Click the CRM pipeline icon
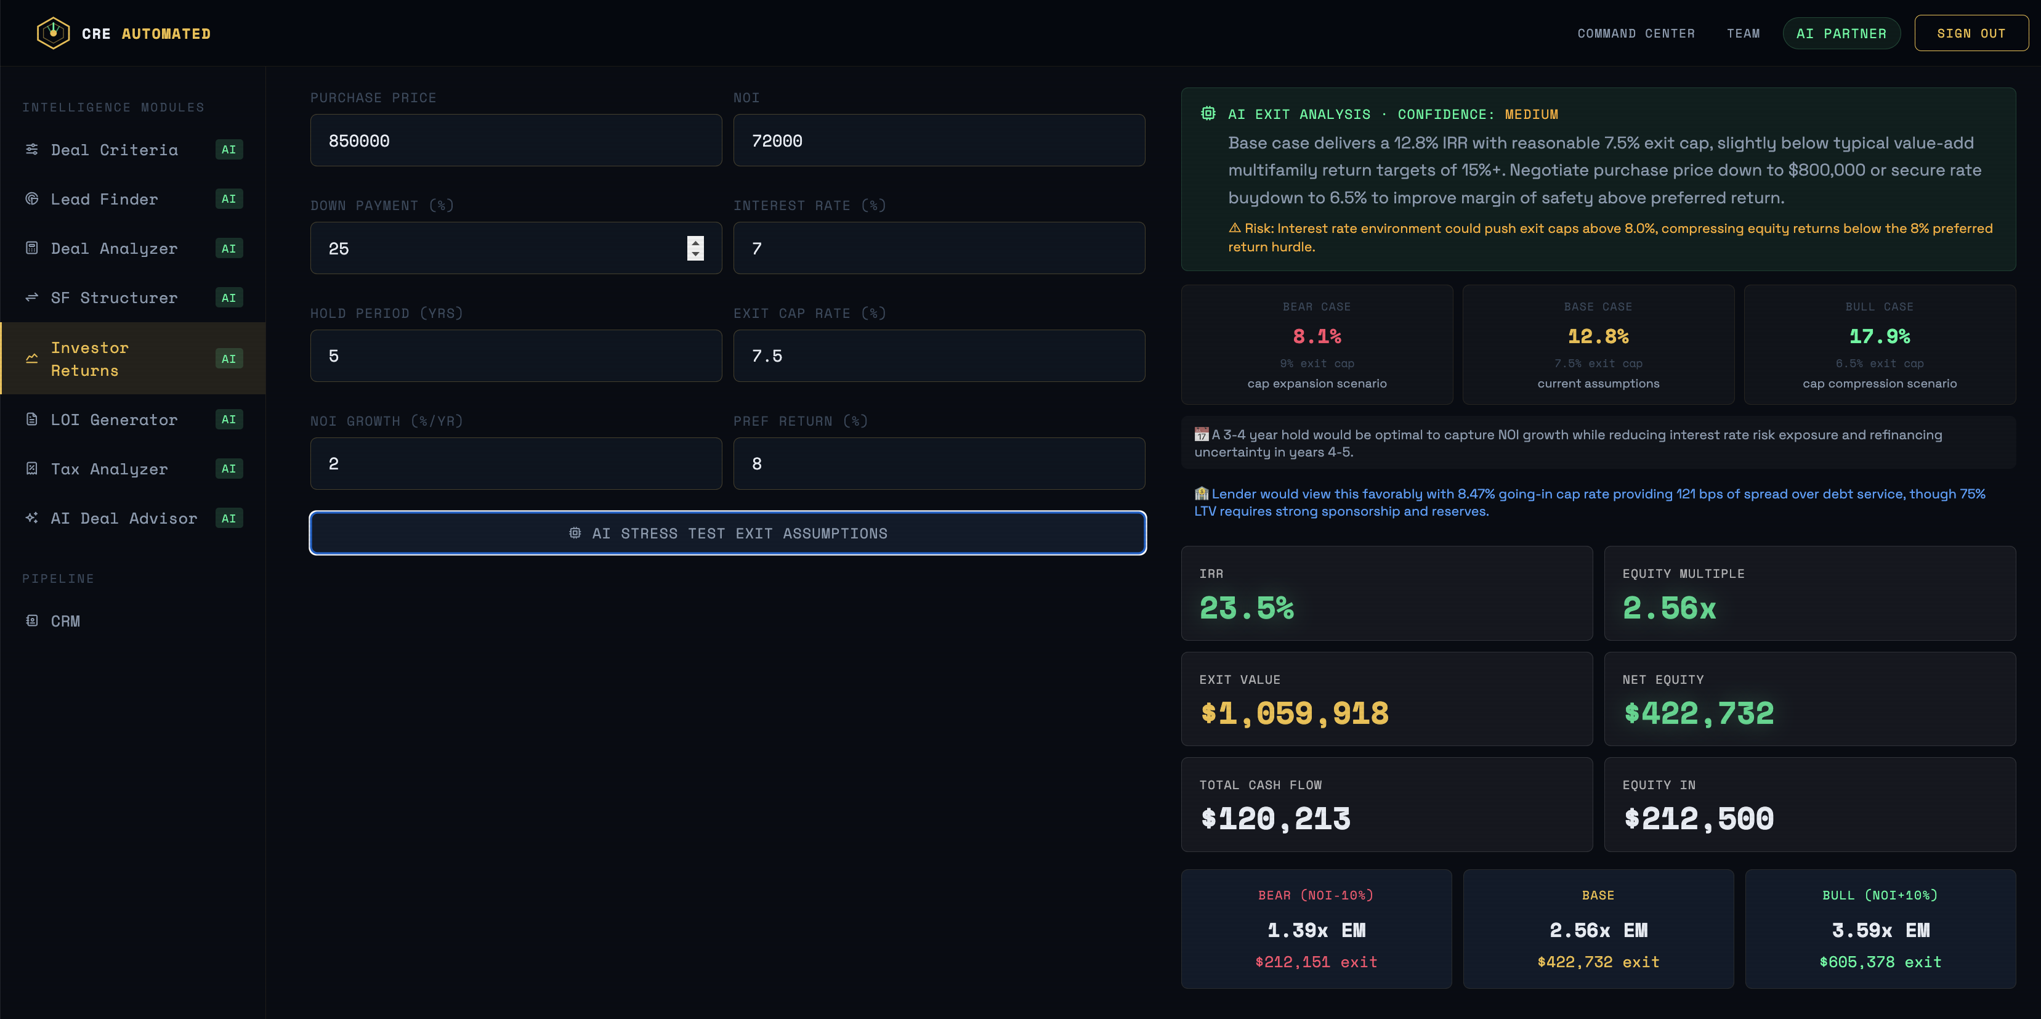2041x1019 pixels. (x=31, y=620)
